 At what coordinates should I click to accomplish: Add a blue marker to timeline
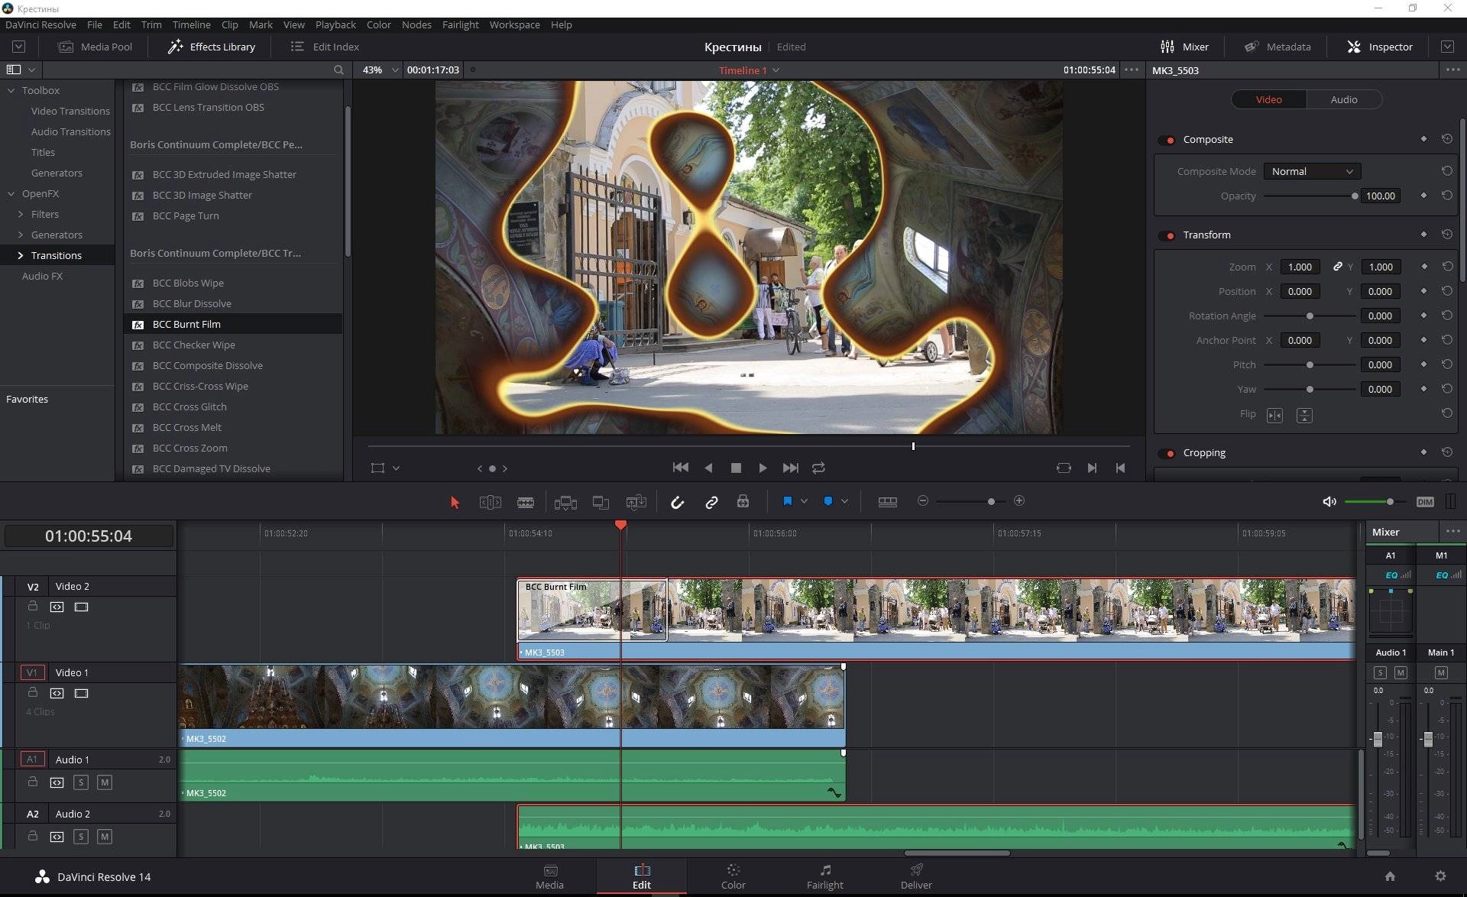[x=827, y=501]
